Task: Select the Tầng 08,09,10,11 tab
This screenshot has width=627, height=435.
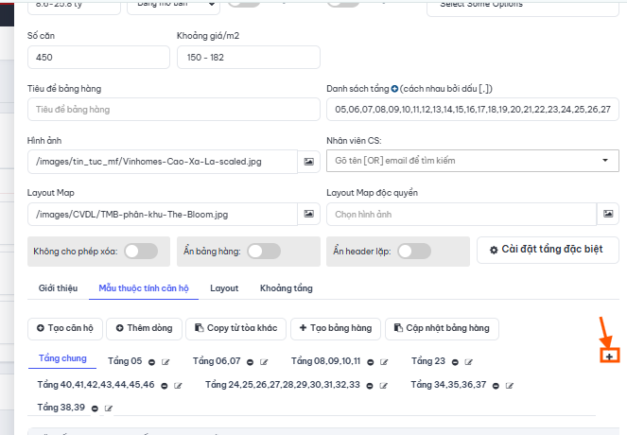Action: 325,361
